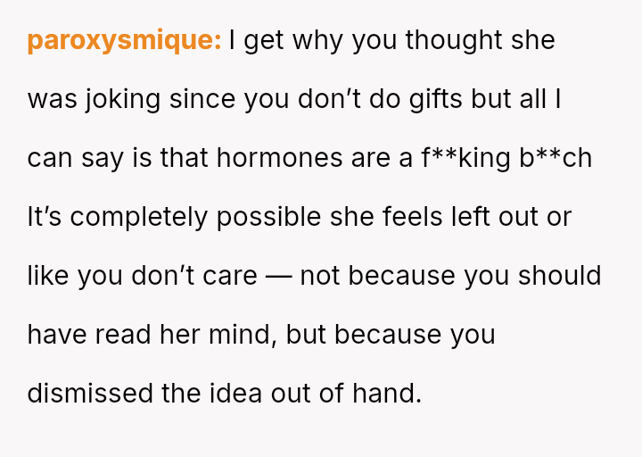
Task: Click the censored word "b**ch"
Action: click(x=556, y=158)
